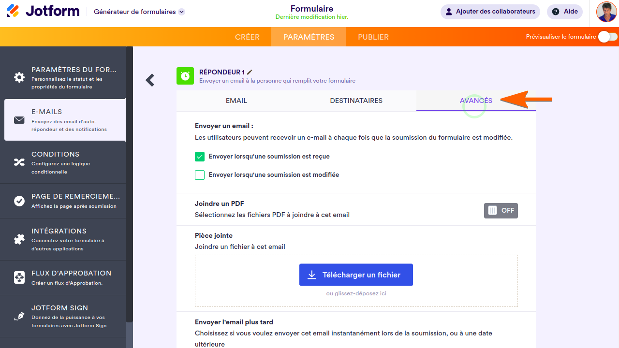Click the Conditions shuffle icon
The image size is (619, 348).
coord(19,162)
